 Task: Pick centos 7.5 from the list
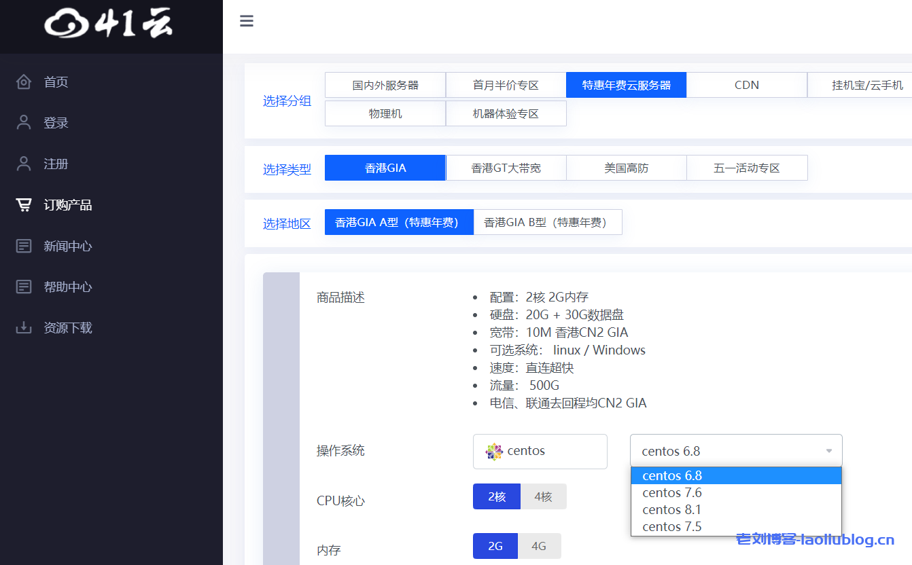(x=736, y=526)
